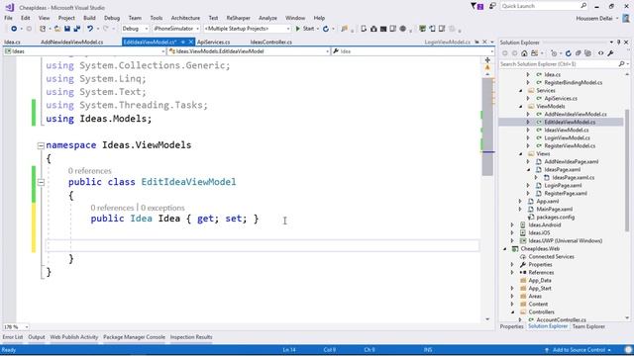The image size is (634, 356).
Task: Switch to the ApiServices.cs tab
Action: 214,42
